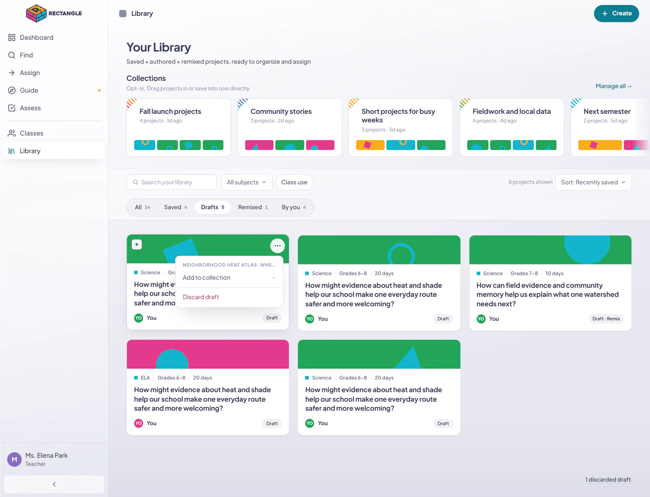
Task: Choose Discard draft from the menu
Action: [229, 297]
